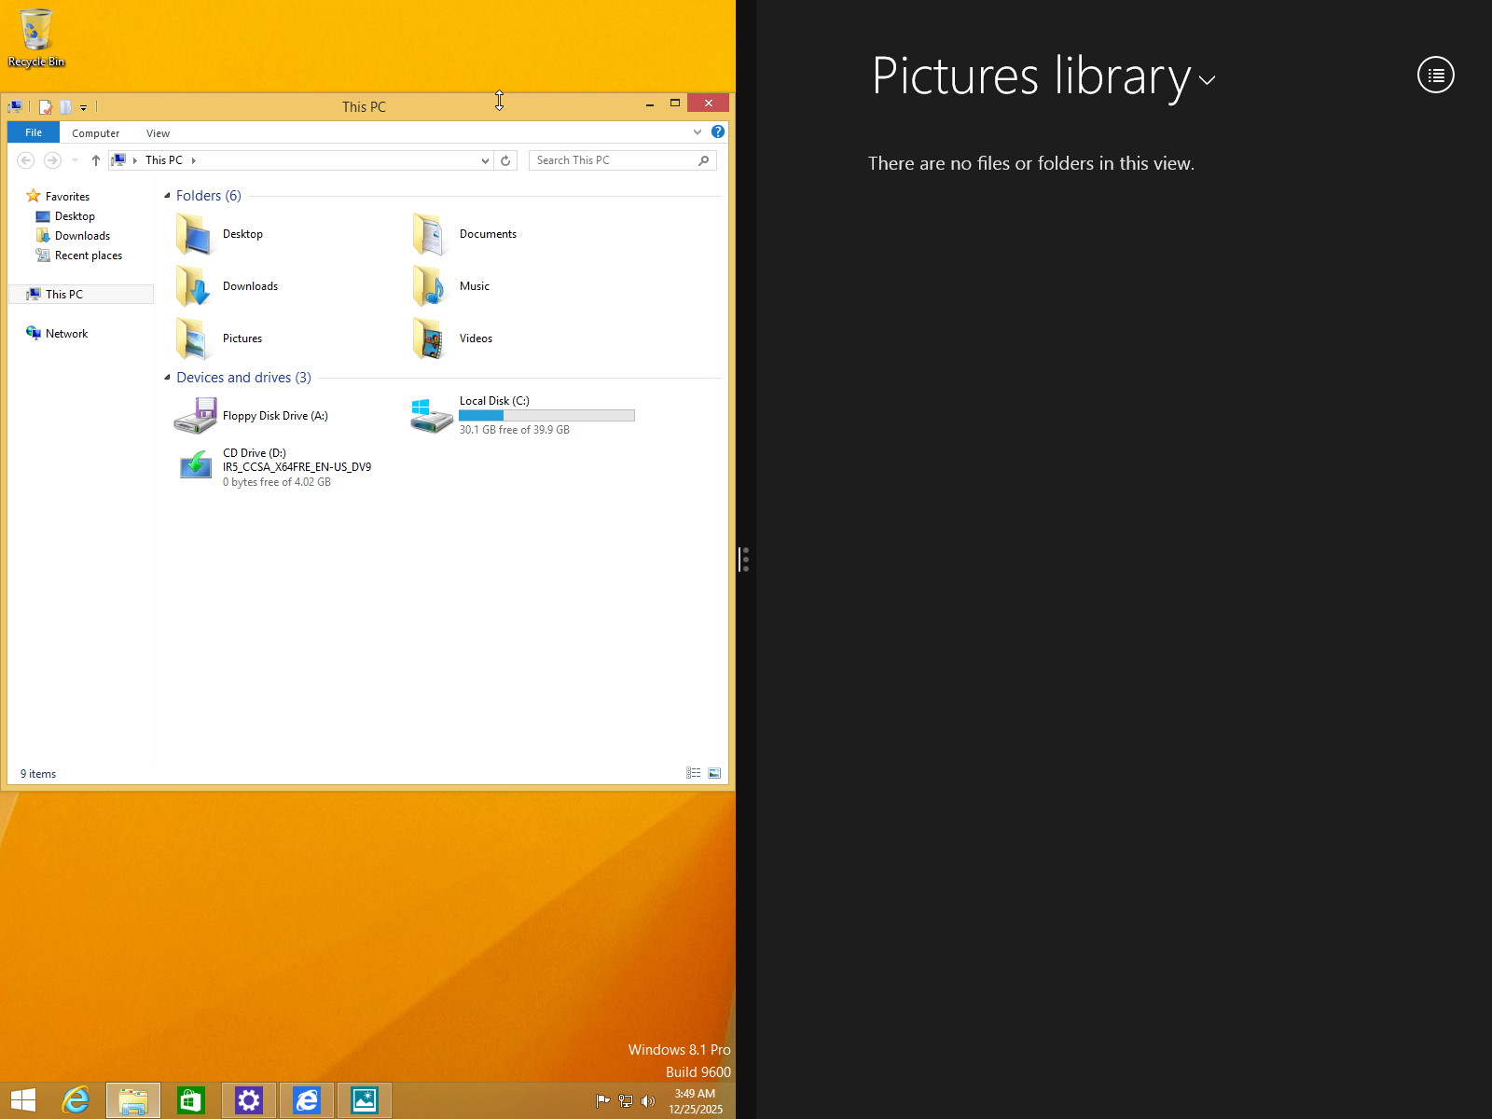Expand the Quick Access Toolbar customization dropdown

84,107
